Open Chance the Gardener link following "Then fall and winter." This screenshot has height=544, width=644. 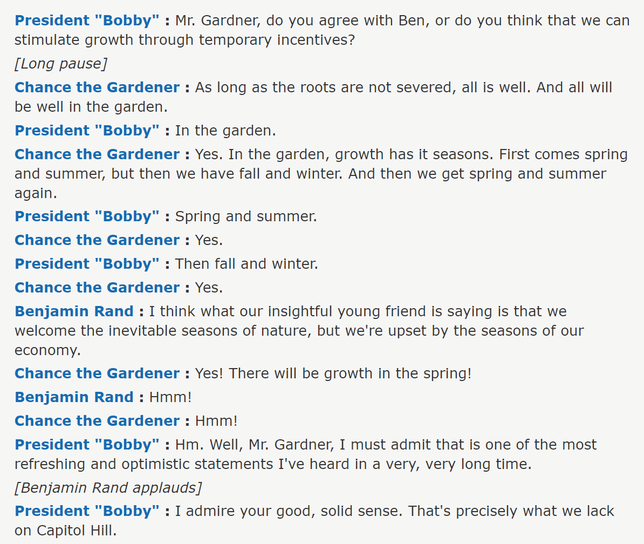tap(97, 287)
